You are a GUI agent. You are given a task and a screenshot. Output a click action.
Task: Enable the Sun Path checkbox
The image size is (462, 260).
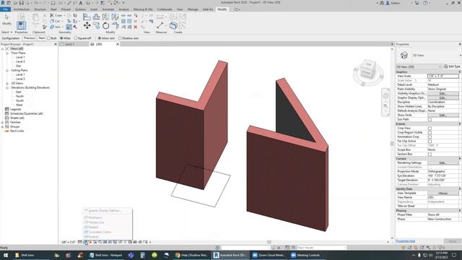coord(430,120)
